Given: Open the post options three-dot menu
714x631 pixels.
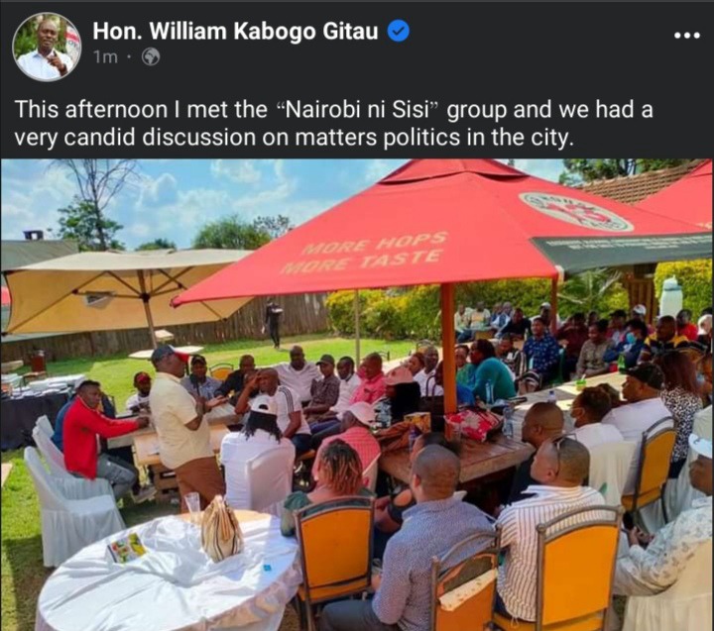Looking at the screenshot, I should 686,35.
